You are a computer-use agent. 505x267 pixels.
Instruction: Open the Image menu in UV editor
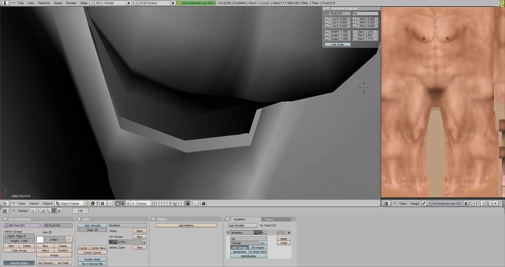pyautogui.click(x=415, y=203)
